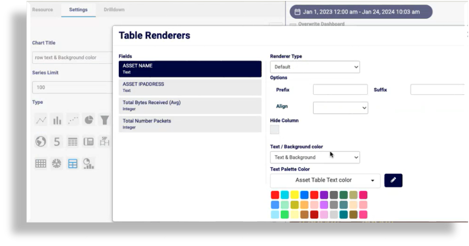The image size is (469, 246).
Task: Click the Text Palette Color label
Action: [x=290, y=169]
